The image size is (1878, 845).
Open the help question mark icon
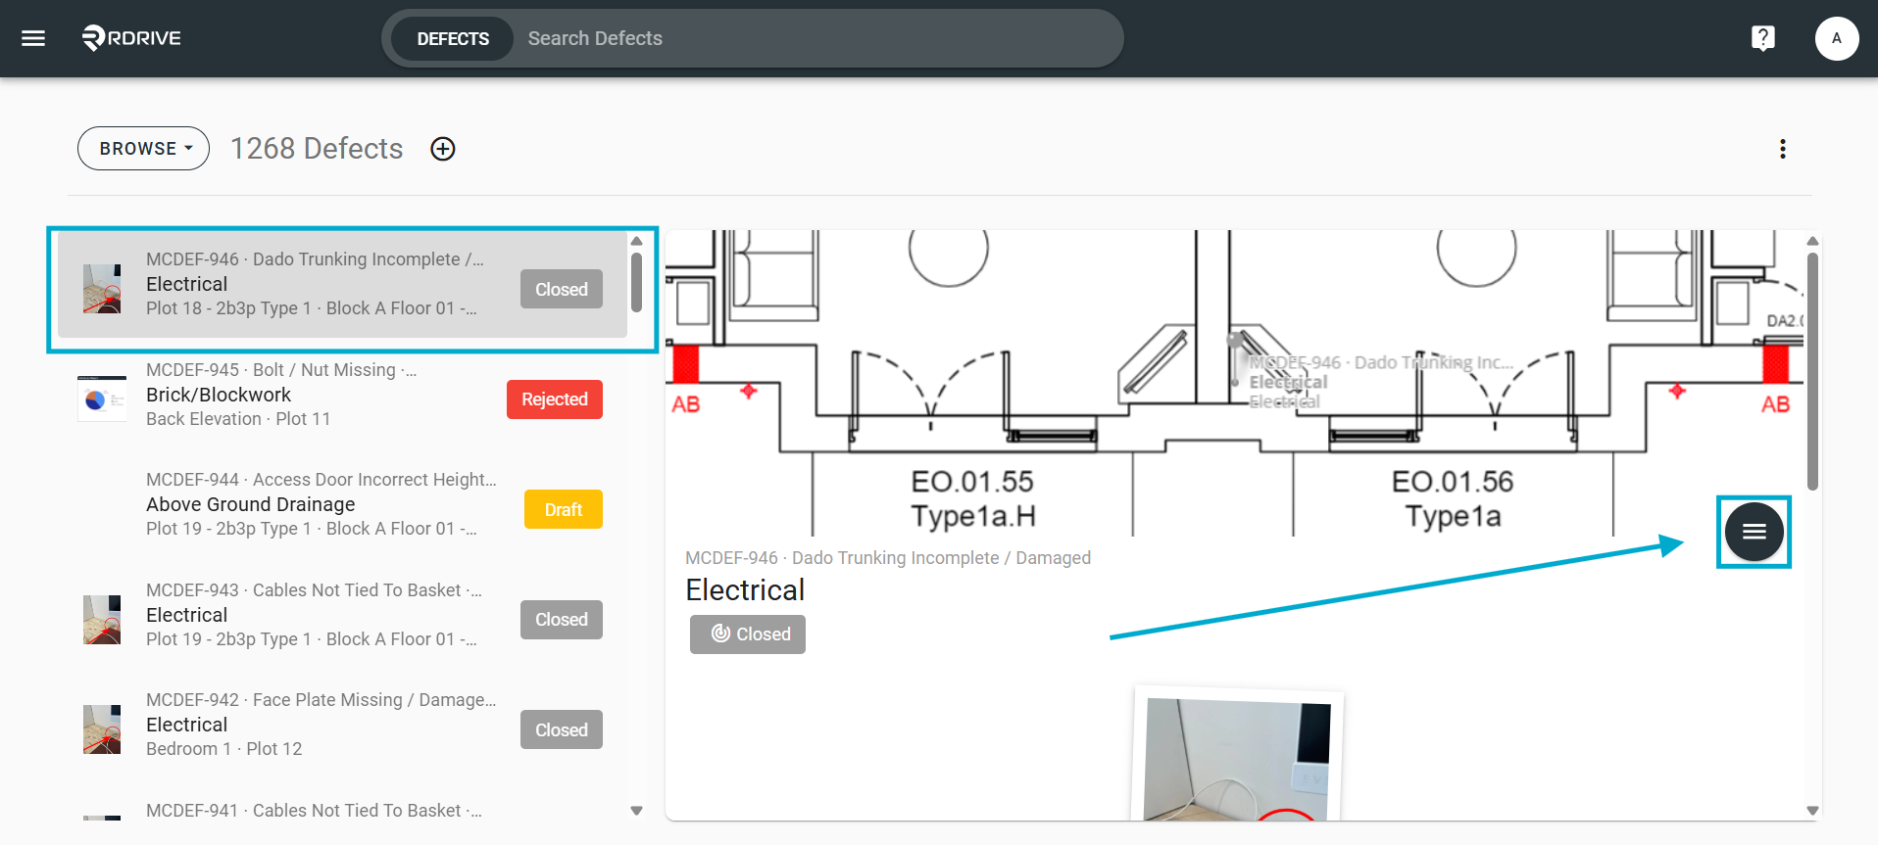(x=1762, y=38)
